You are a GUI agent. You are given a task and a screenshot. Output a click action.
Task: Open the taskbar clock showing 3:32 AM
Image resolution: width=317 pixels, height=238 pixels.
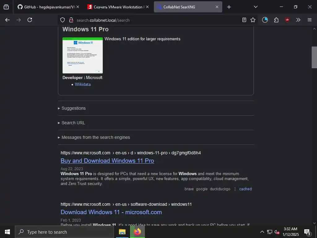click(x=290, y=232)
